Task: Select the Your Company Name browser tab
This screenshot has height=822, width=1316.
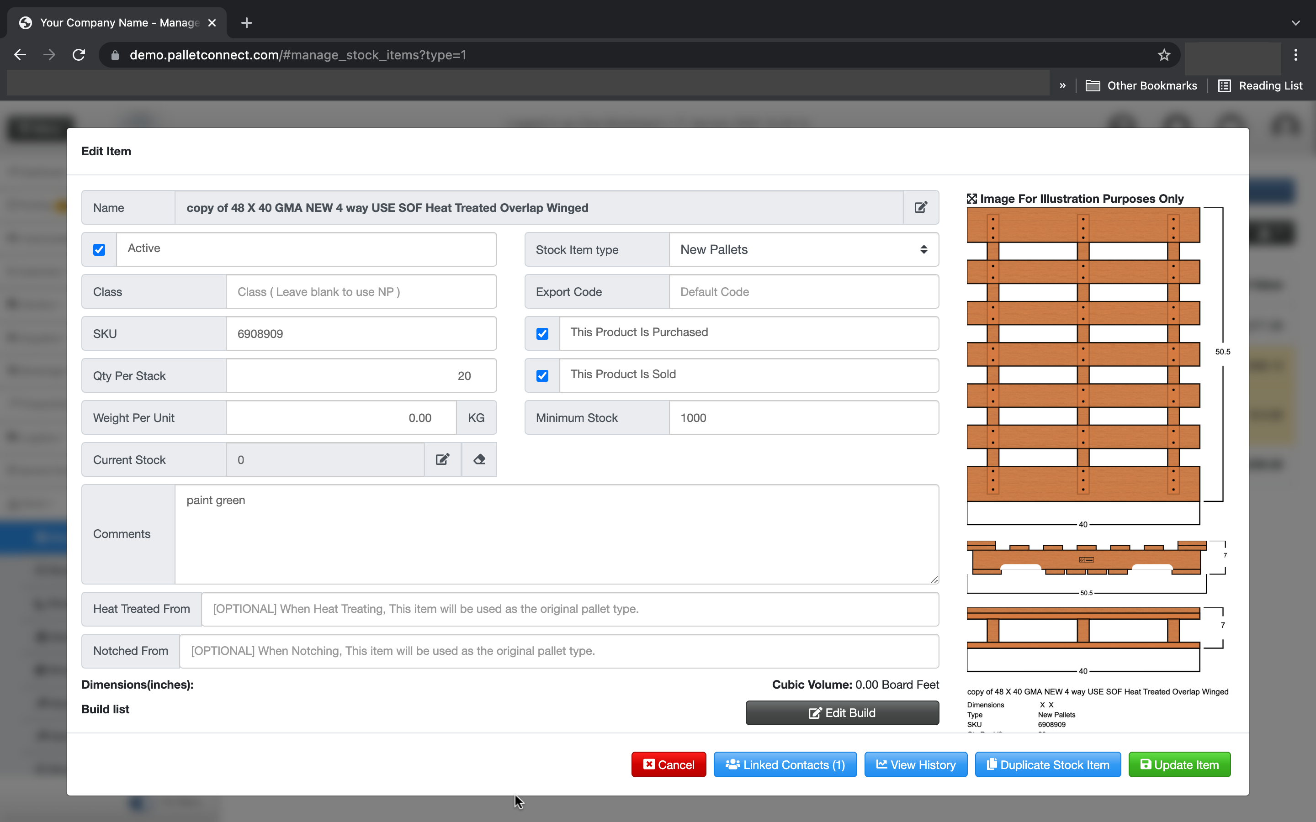Action: (114, 22)
